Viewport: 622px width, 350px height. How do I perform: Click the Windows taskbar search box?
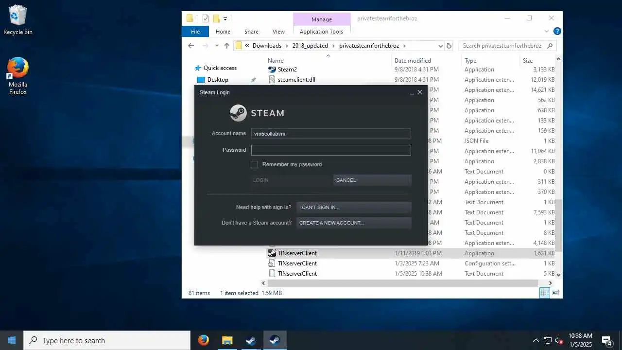107,340
